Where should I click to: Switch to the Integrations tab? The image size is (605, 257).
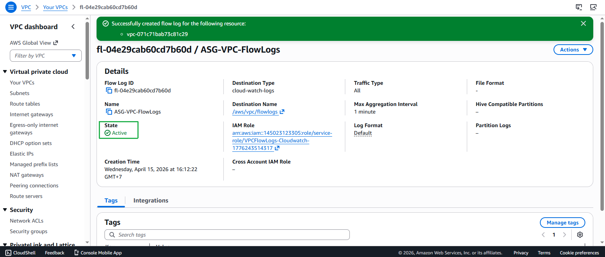click(151, 201)
